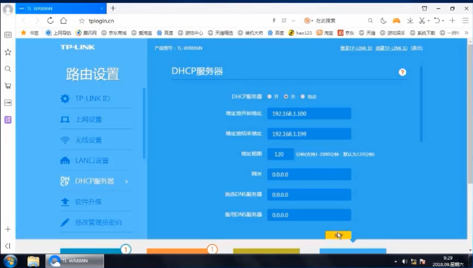Open LAN口设置 in the sidebar menu
Image resolution: width=473 pixels, height=268 pixels.
[x=91, y=161]
